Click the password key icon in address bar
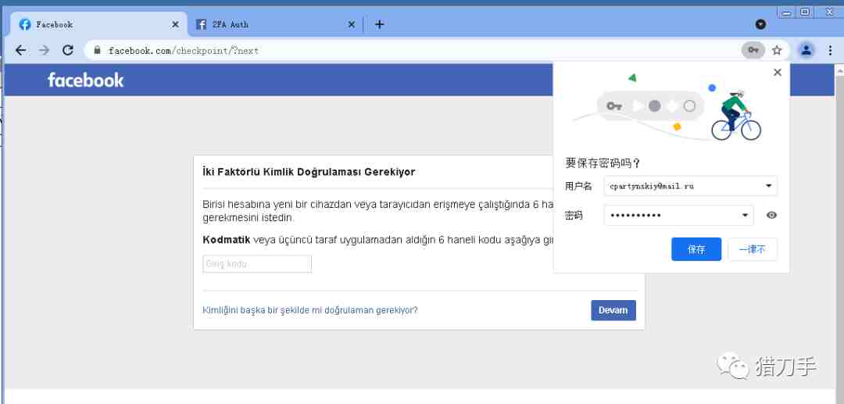Viewport: 844px width, 404px height. [753, 50]
